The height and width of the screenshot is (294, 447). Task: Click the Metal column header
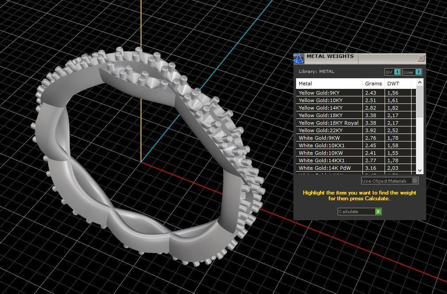(x=329, y=84)
